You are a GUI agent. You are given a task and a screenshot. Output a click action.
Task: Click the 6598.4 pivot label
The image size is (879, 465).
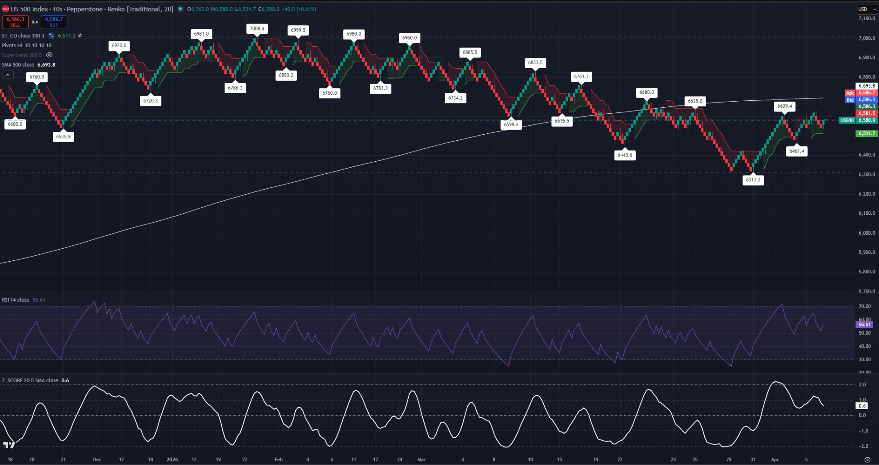(x=511, y=124)
